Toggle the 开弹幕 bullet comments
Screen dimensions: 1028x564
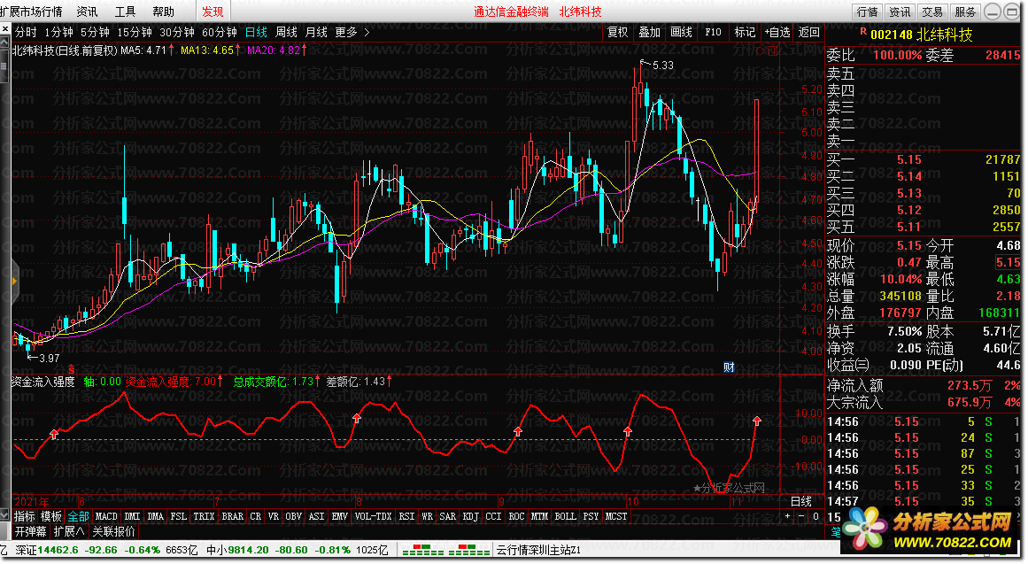[x=31, y=531]
